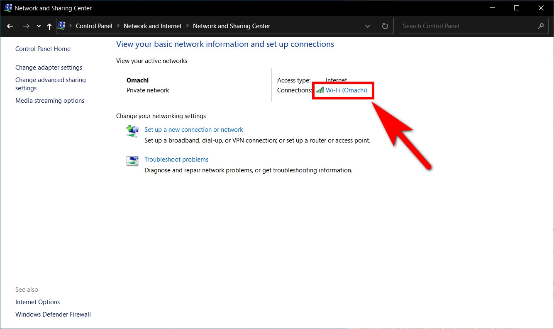Select Control Panel in the breadcrumb path
This screenshot has width=554, height=329.
(94, 26)
